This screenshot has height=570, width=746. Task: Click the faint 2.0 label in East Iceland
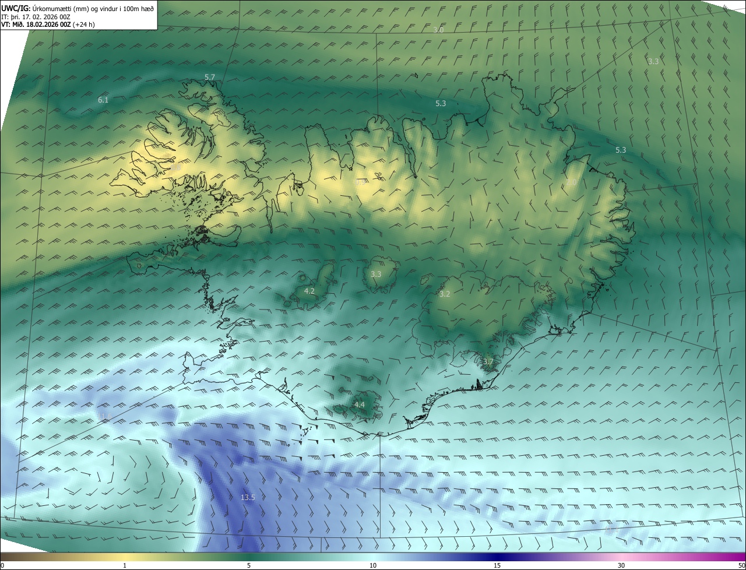click(572, 182)
